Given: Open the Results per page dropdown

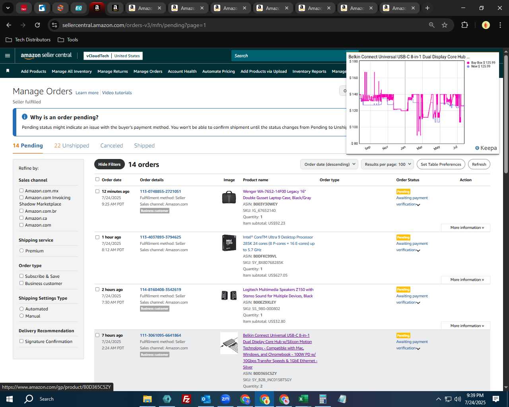Looking at the screenshot, I should click(x=388, y=164).
